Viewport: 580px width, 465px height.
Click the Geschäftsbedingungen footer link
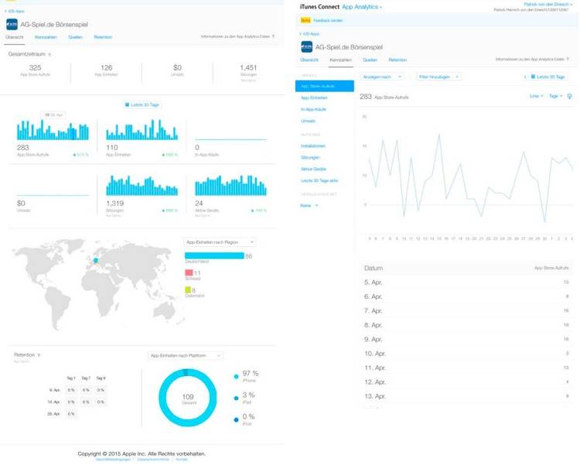tap(113, 460)
